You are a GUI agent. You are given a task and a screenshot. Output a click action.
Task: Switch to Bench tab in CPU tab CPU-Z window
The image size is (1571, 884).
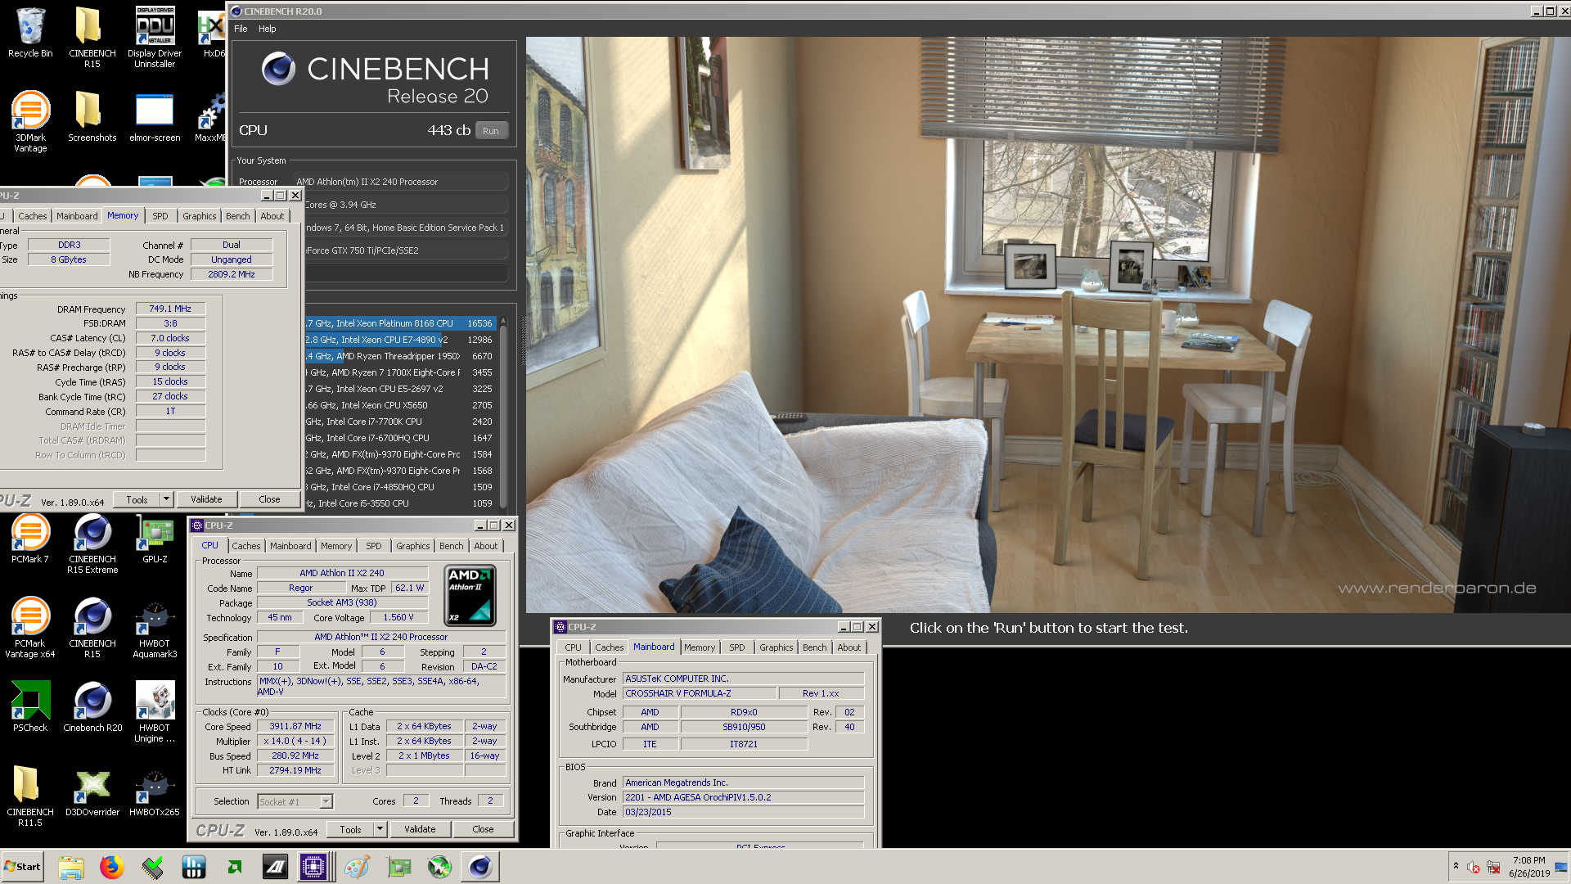(x=452, y=546)
